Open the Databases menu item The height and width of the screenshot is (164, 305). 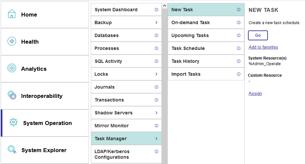(x=106, y=35)
